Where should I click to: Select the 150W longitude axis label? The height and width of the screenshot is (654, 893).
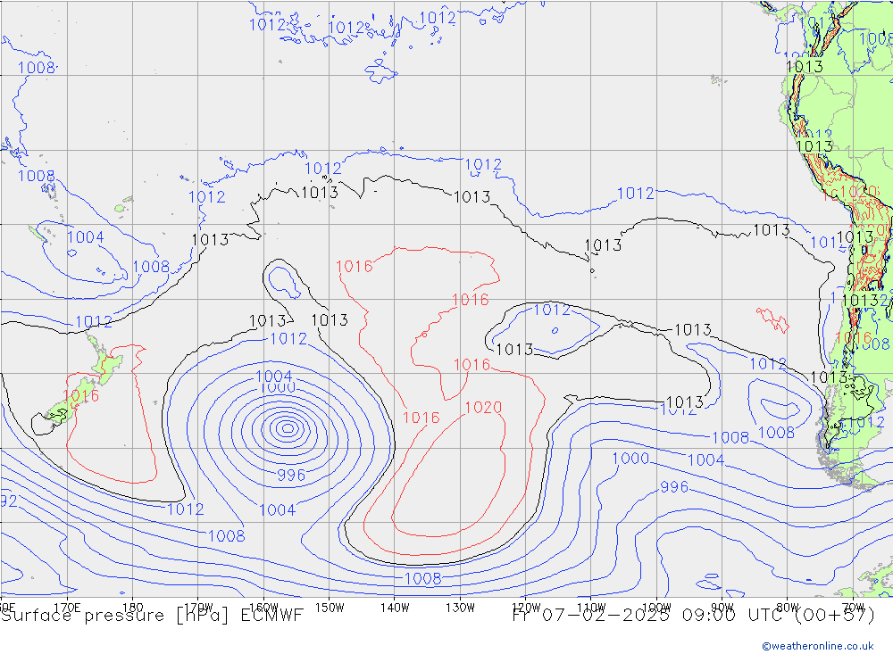click(x=330, y=608)
